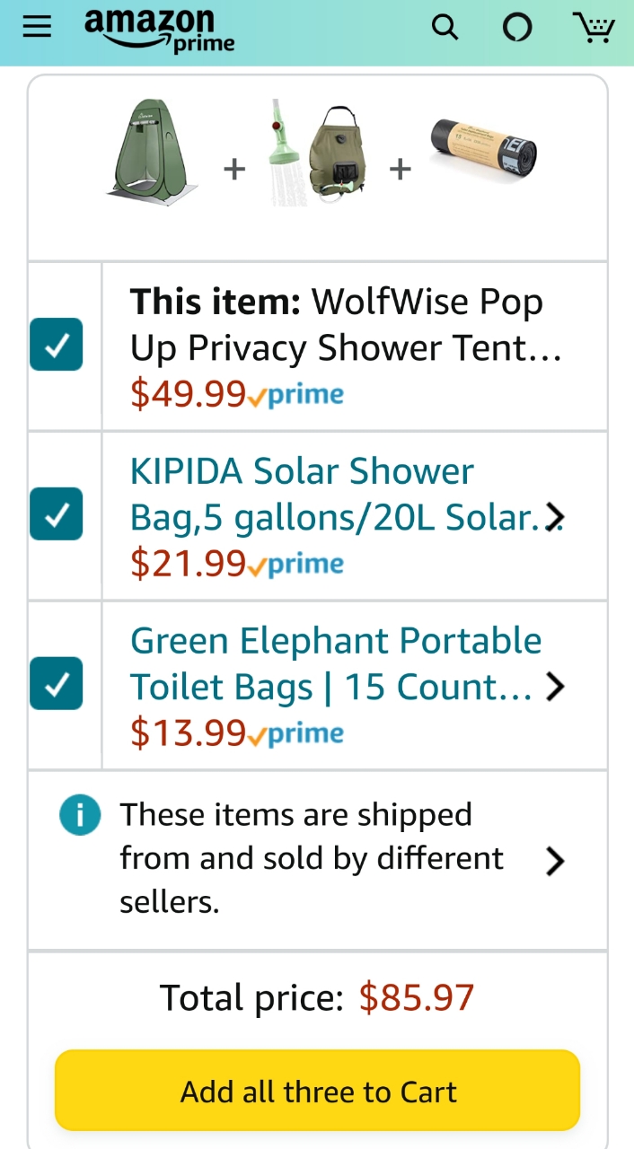
Task: Add all three to Cart
Action: tap(317, 1091)
